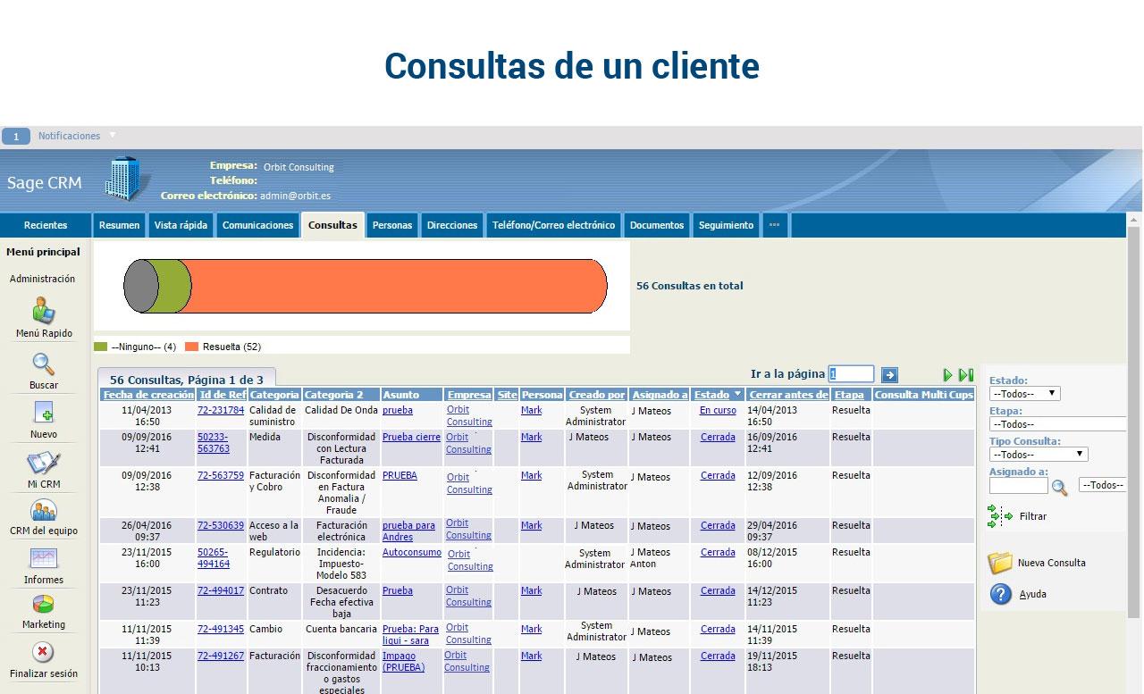This screenshot has height=694, width=1144.
Task: Sort by the Asunto column header
Action: coord(401,395)
